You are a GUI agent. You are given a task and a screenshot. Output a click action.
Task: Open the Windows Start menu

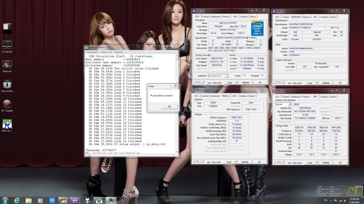tap(5, 200)
